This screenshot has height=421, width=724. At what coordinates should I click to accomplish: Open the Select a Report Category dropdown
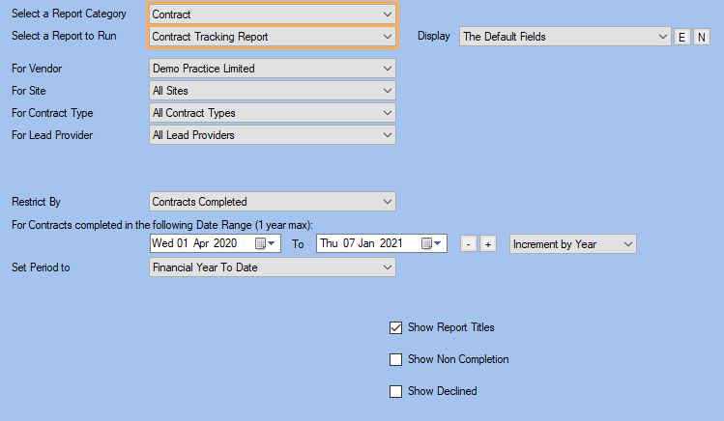coord(273,14)
